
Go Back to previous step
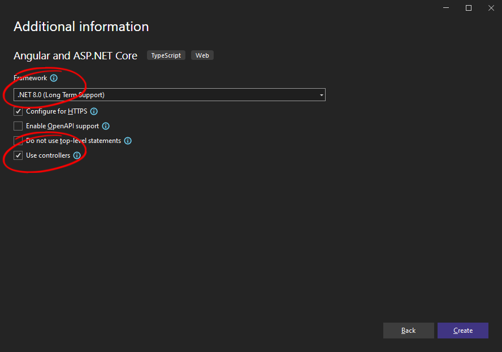point(409,331)
